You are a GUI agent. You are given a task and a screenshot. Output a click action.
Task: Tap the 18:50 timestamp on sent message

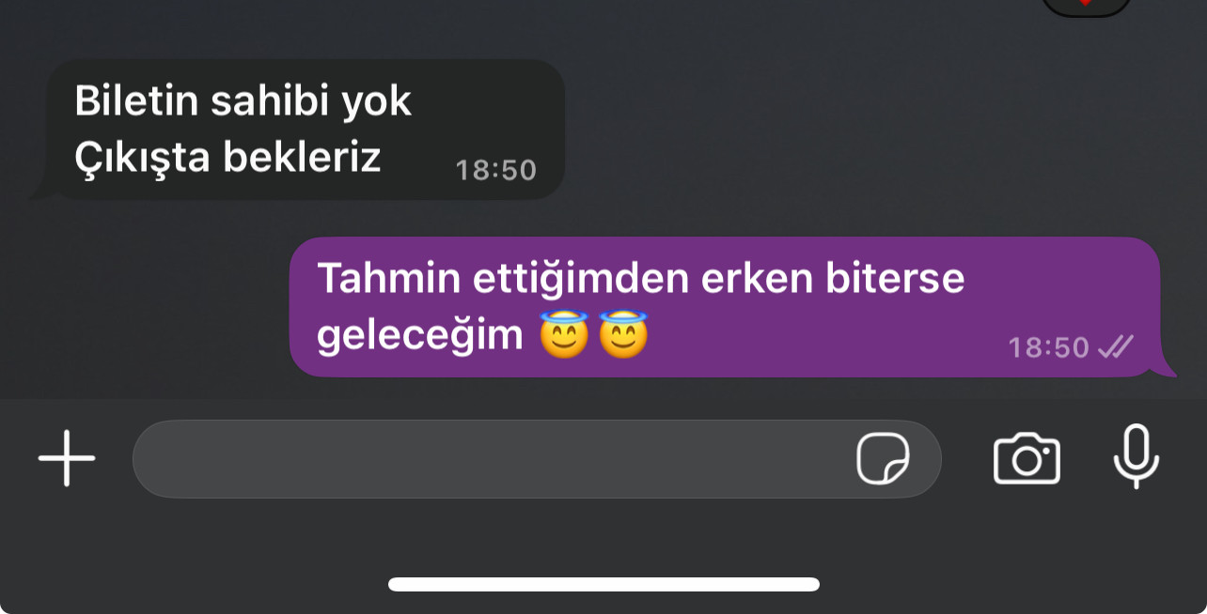pyautogui.click(x=1048, y=347)
